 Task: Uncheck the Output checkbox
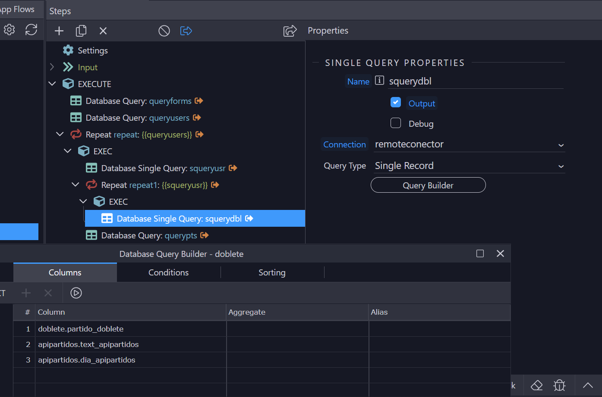[396, 103]
